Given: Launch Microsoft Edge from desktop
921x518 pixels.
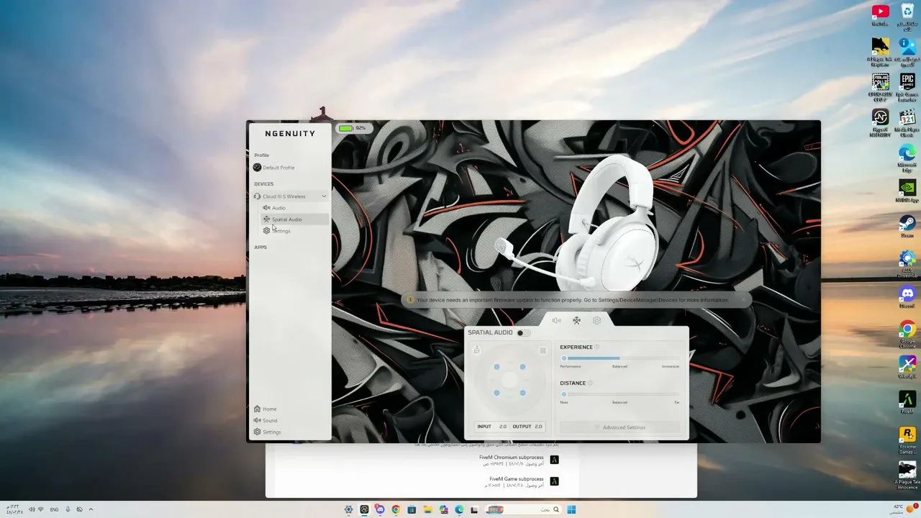Looking at the screenshot, I should coord(907,157).
